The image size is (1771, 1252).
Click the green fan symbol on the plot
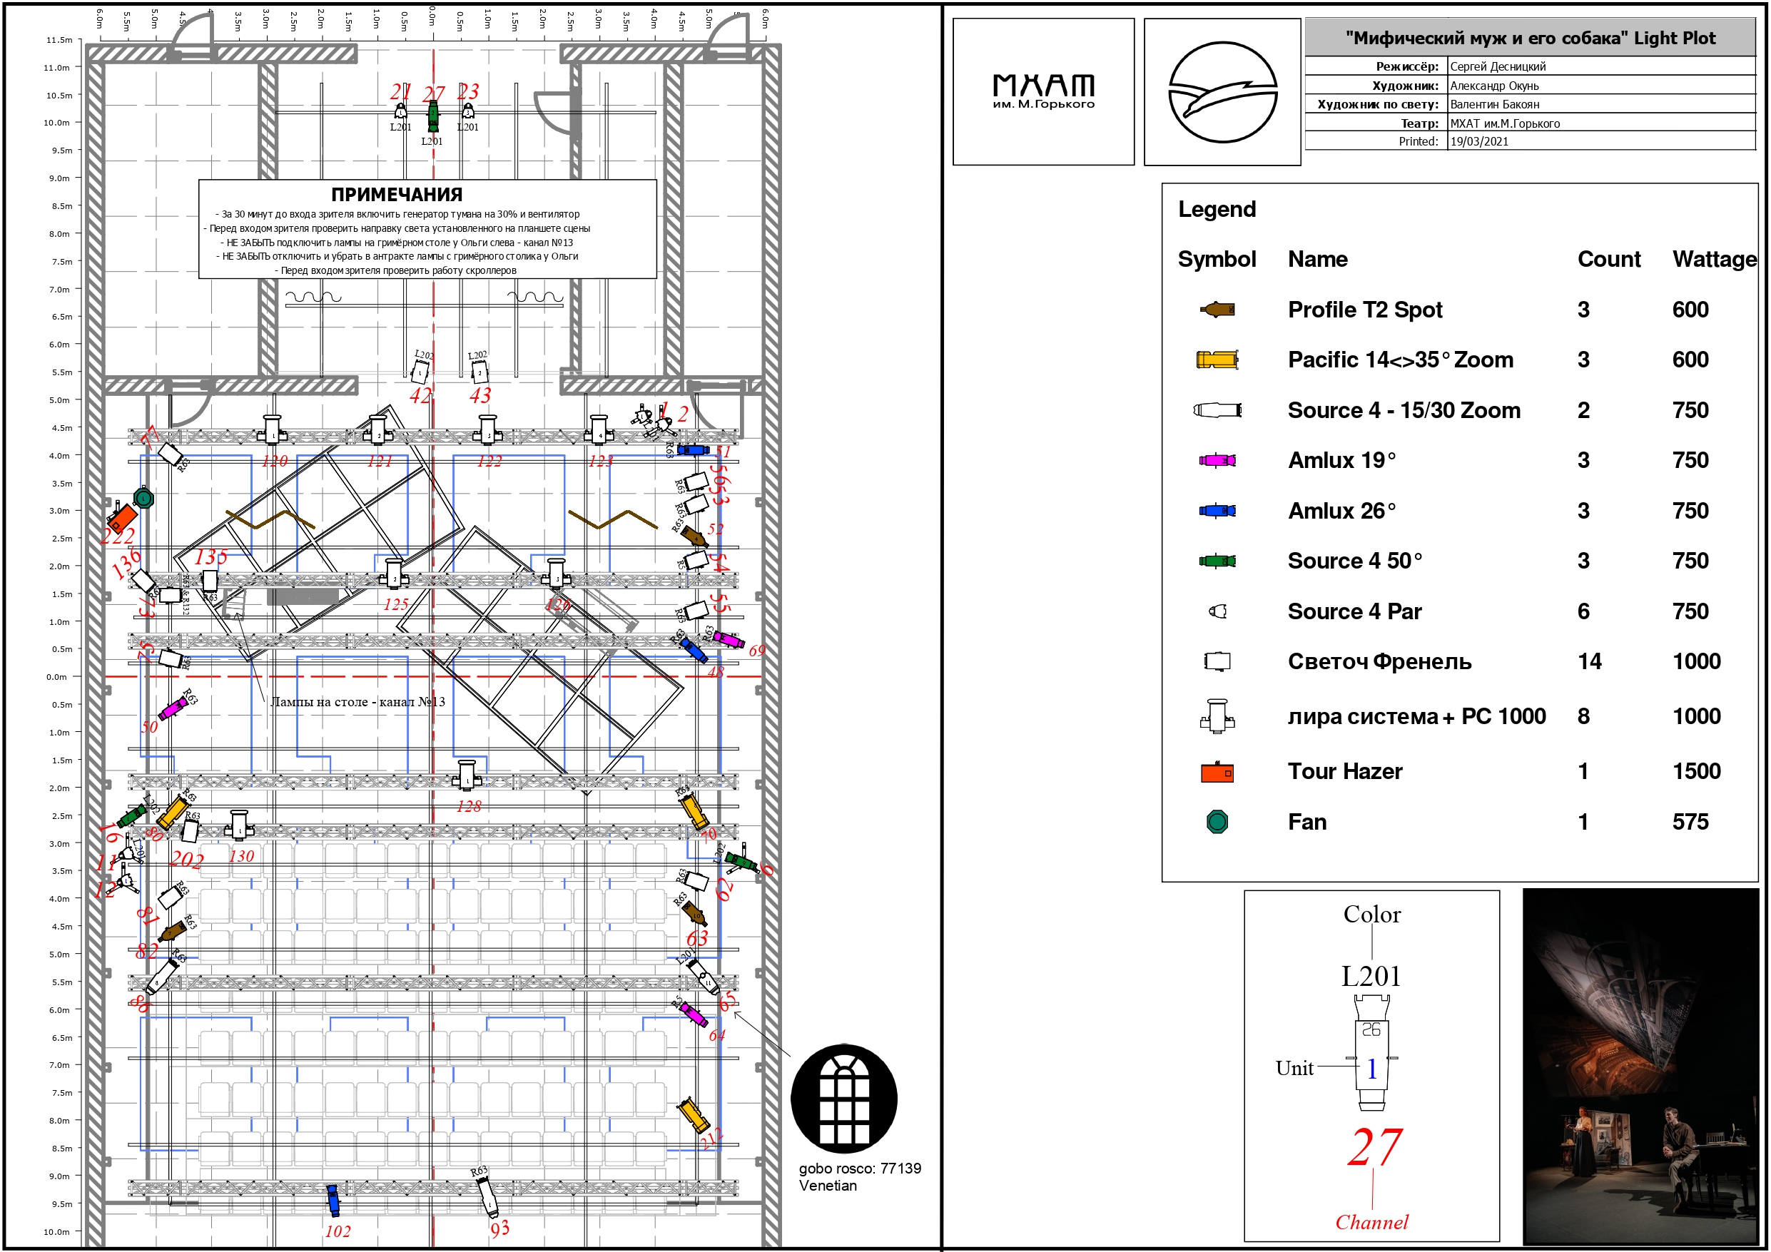point(143,499)
